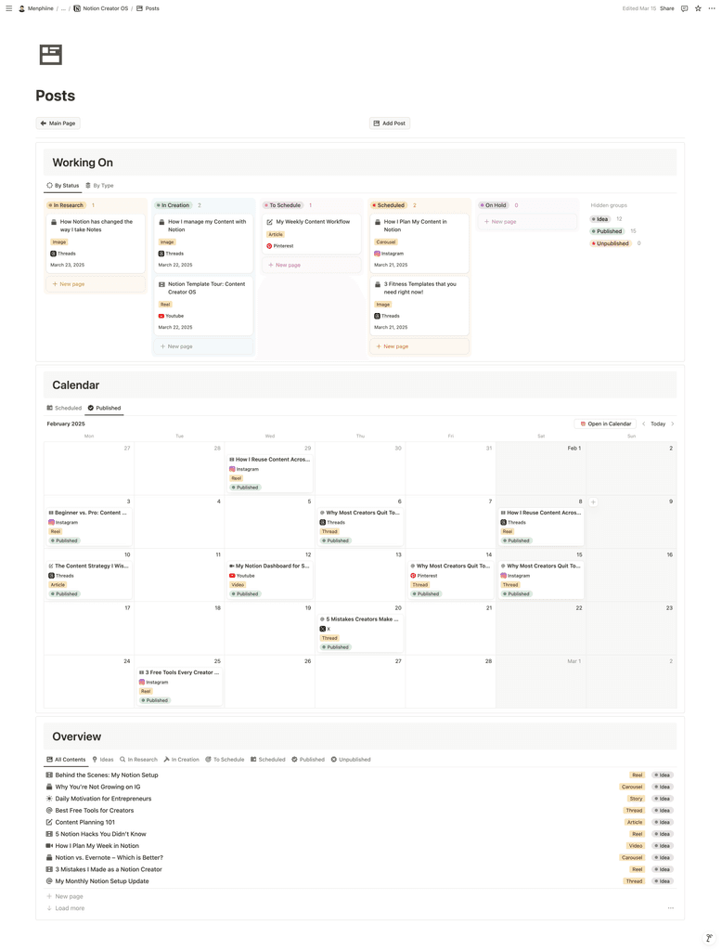
Task: Click the Posts breadcrumb link
Action: click(x=148, y=8)
